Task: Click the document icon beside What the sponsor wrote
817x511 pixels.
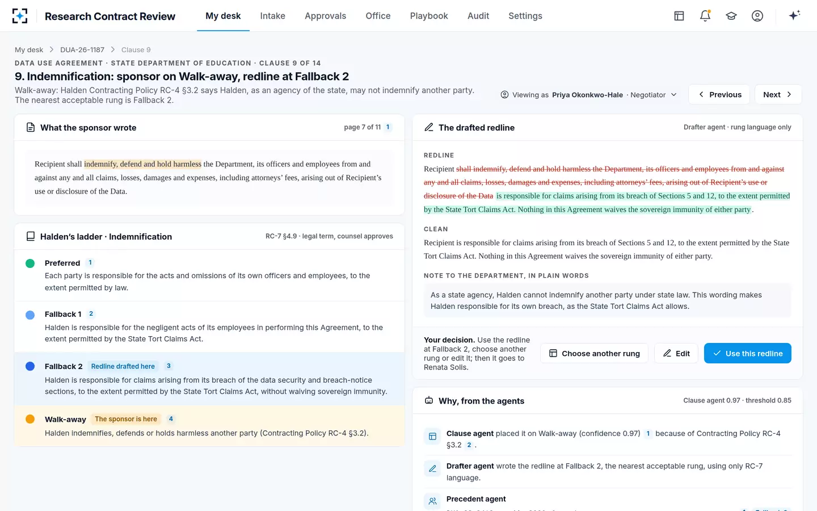Action: click(31, 127)
